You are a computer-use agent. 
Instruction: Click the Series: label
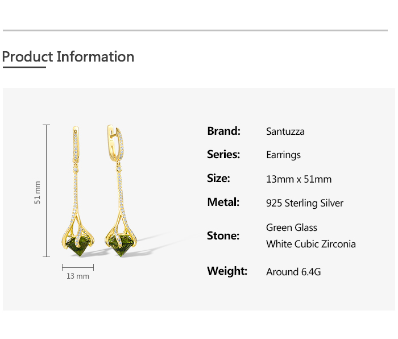coord(223,154)
